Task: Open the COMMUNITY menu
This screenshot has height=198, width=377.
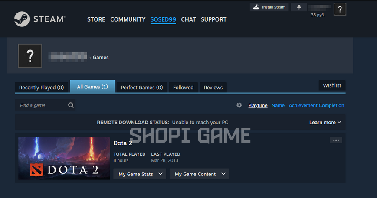Action: 128,19
